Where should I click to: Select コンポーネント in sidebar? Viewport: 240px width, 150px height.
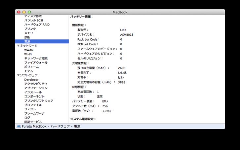[x=34, y=96]
